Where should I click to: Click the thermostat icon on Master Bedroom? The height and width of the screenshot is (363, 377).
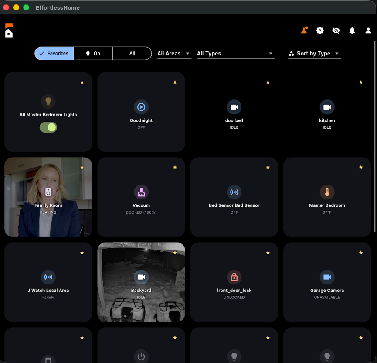[327, 192]
